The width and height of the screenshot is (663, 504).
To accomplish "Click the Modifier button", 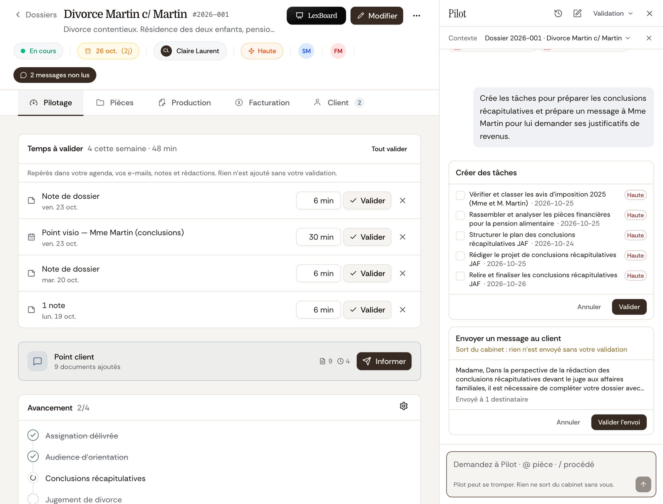I will pos(377,16).
